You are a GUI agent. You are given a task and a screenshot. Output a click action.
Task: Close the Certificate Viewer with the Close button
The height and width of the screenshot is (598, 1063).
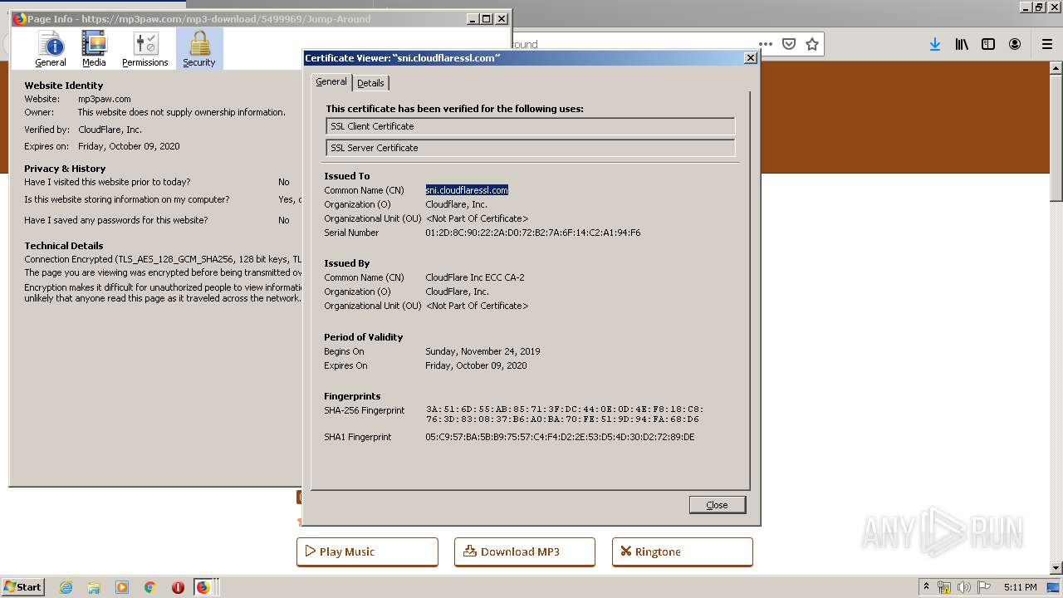717,505
